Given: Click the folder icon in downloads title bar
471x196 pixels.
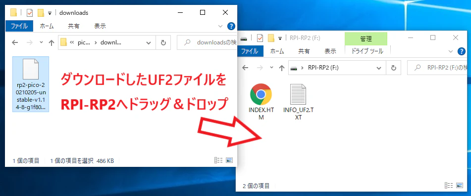Looking at the screenshot, I should tap(13, 12).
